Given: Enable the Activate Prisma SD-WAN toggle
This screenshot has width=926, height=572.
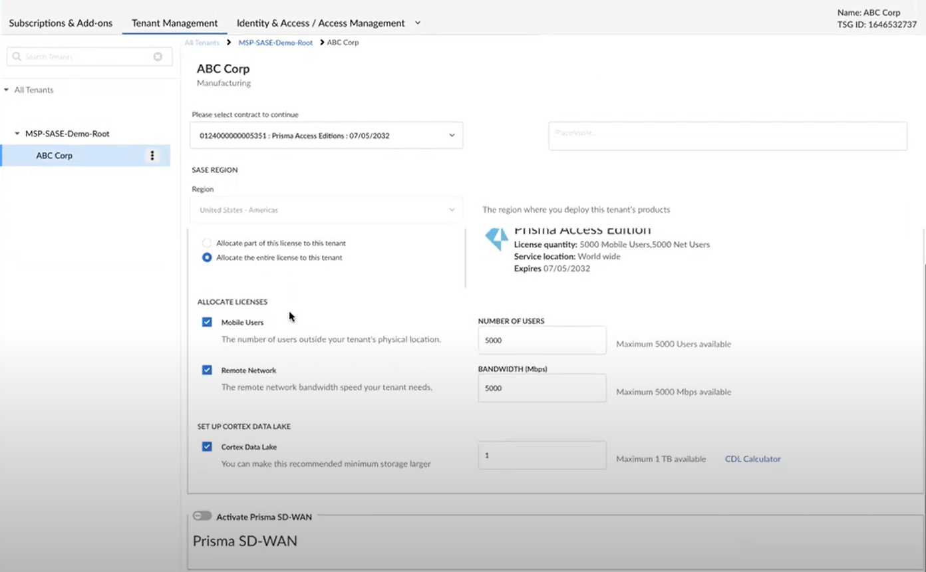Looking at the screenshot, I should [202, 516].
